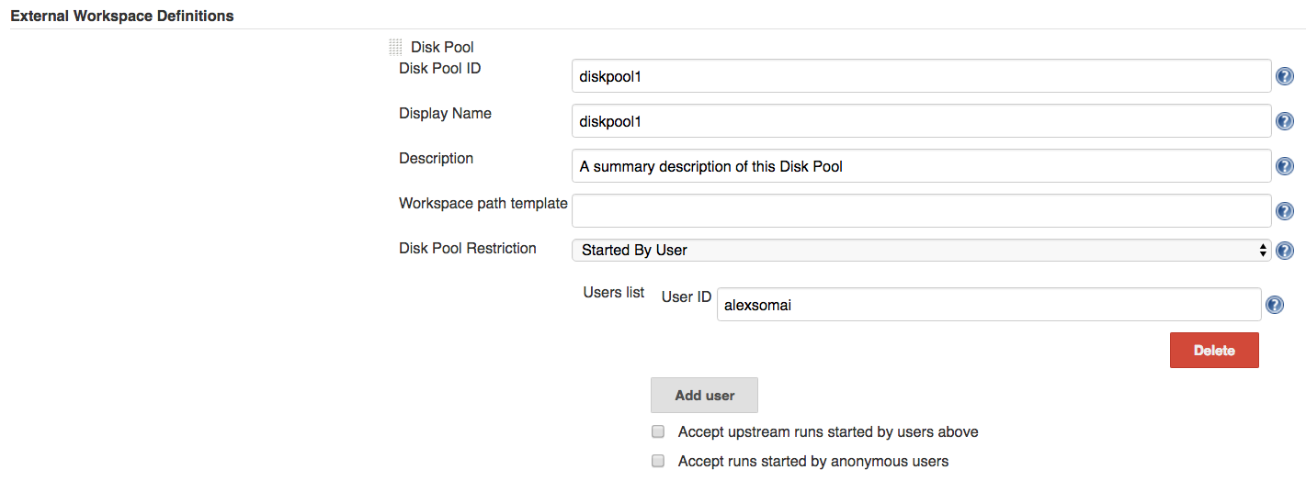This screenshot has height=481, width=1306.
Task: Open help for Display Name field
Action: click(1285, 122)
